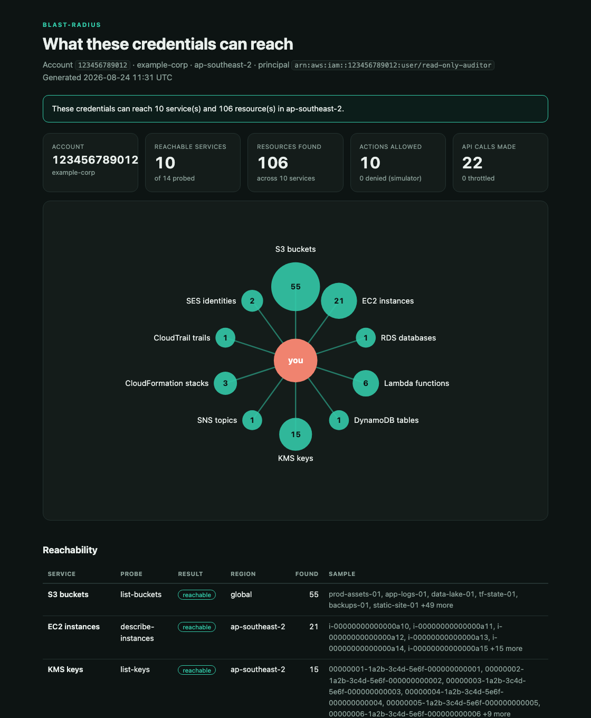
Task: Click the 'EC2 instances' graph label
Action: (x=388, y=301)
